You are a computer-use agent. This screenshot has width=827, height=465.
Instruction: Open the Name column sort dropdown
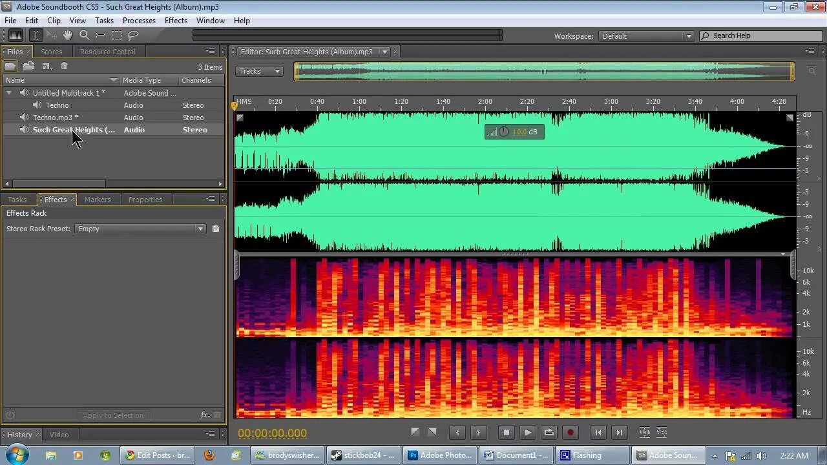[x=114, y=80]
